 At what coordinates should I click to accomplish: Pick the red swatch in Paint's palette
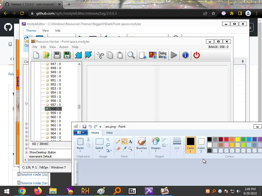pos(226,139)
